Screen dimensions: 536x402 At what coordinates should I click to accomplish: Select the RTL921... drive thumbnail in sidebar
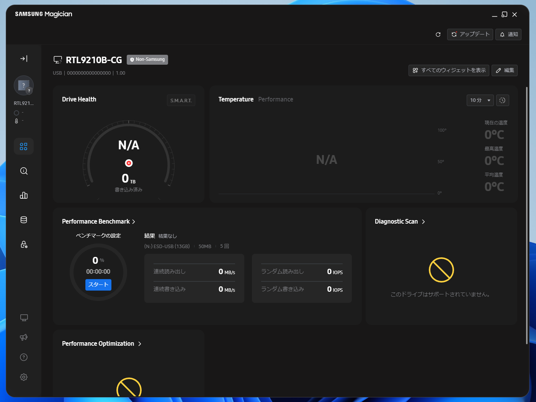pos(24,85)
